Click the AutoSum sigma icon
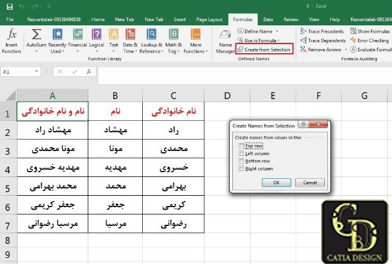Image resolution: width=392 pixels, height=264 pixels. [36, 34]
